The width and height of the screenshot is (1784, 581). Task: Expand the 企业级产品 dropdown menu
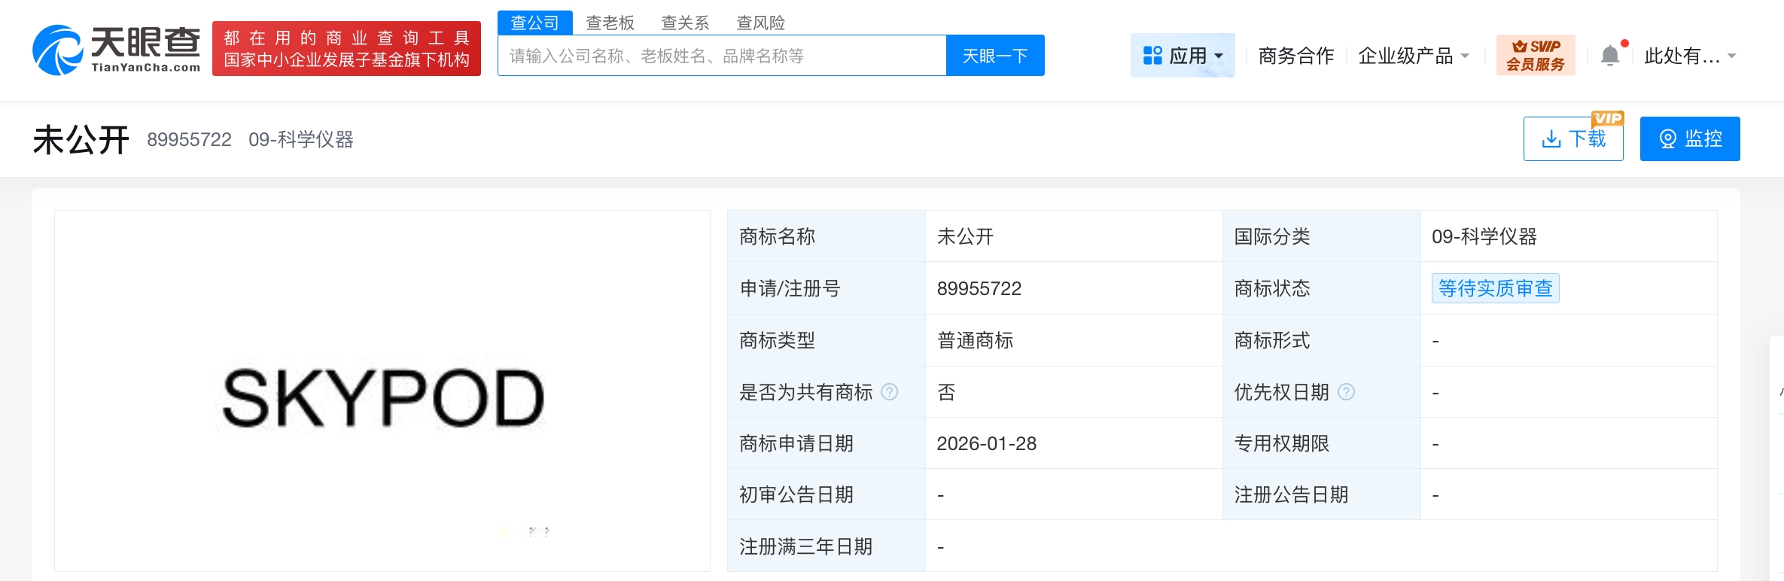pos(1413,56)
